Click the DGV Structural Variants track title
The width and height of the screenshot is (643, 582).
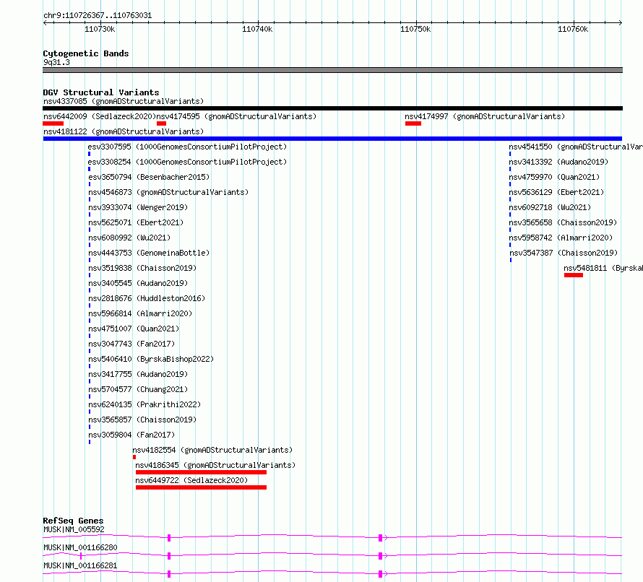[x=101, y=92]
